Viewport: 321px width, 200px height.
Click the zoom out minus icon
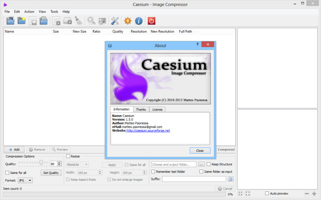(x=307, y=194)
